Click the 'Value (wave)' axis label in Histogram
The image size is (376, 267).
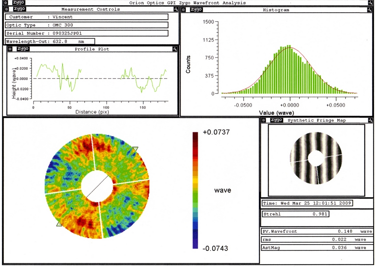click(x=276, y=113)
